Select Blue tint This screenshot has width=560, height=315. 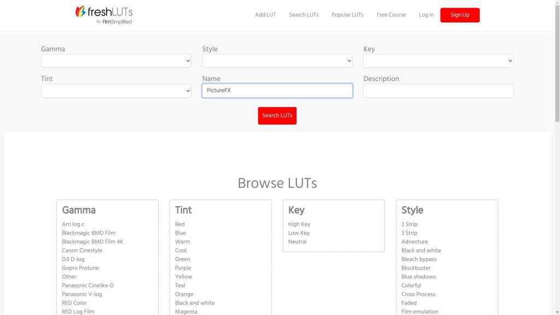pyautogui.click(x=180, y=233)
